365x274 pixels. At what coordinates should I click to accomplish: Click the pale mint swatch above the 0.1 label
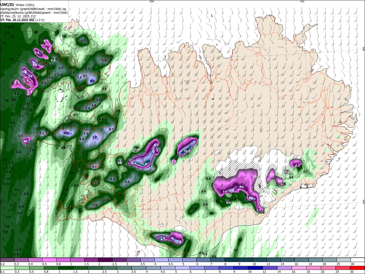click(7, 268)
